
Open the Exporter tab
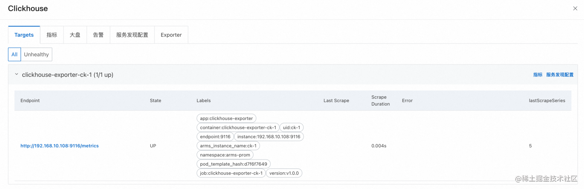coord(171,35)
